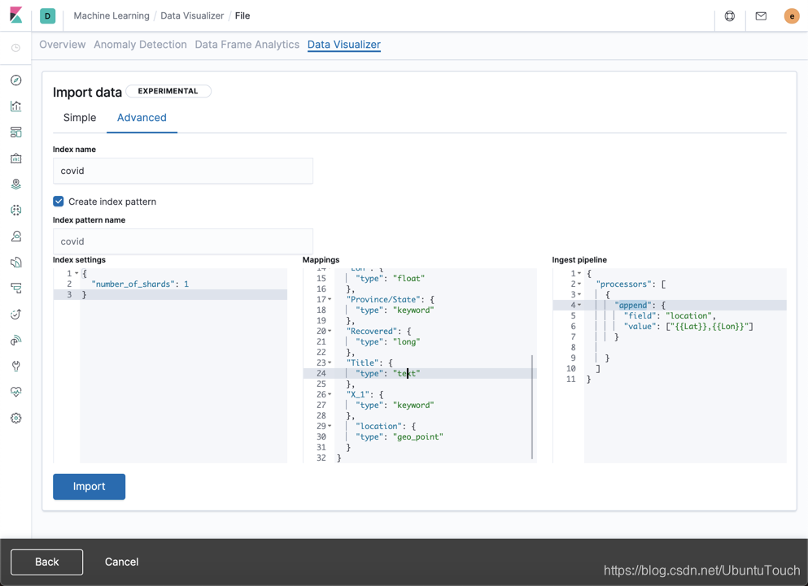Open Stack Monitoring heartbeat icon
This screenshot has height=586, width=808.
coord(16,393)
